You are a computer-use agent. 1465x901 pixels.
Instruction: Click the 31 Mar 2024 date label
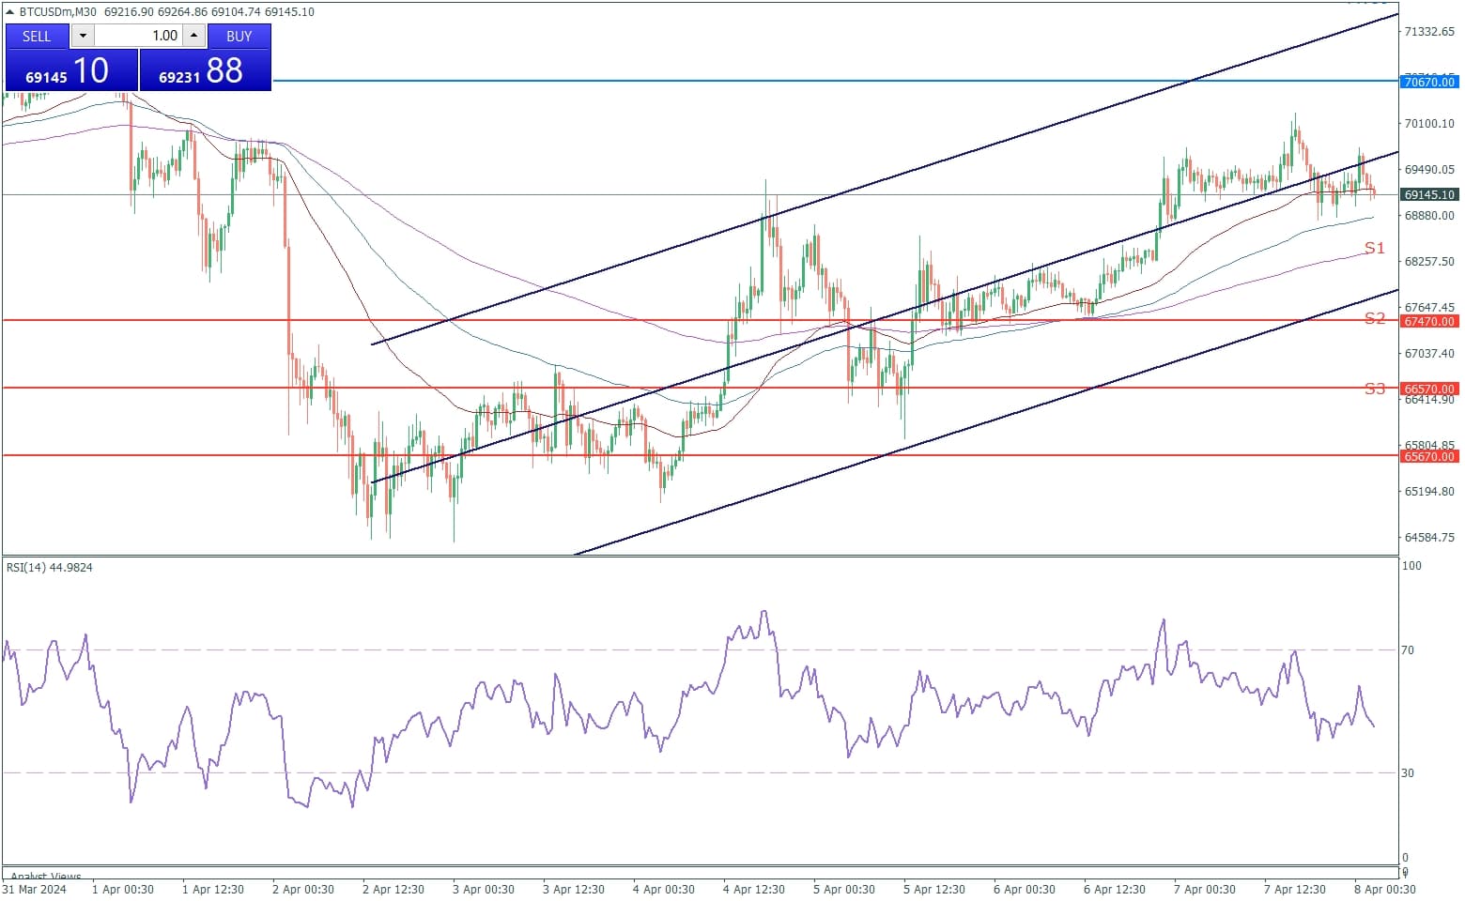(35, 889)
